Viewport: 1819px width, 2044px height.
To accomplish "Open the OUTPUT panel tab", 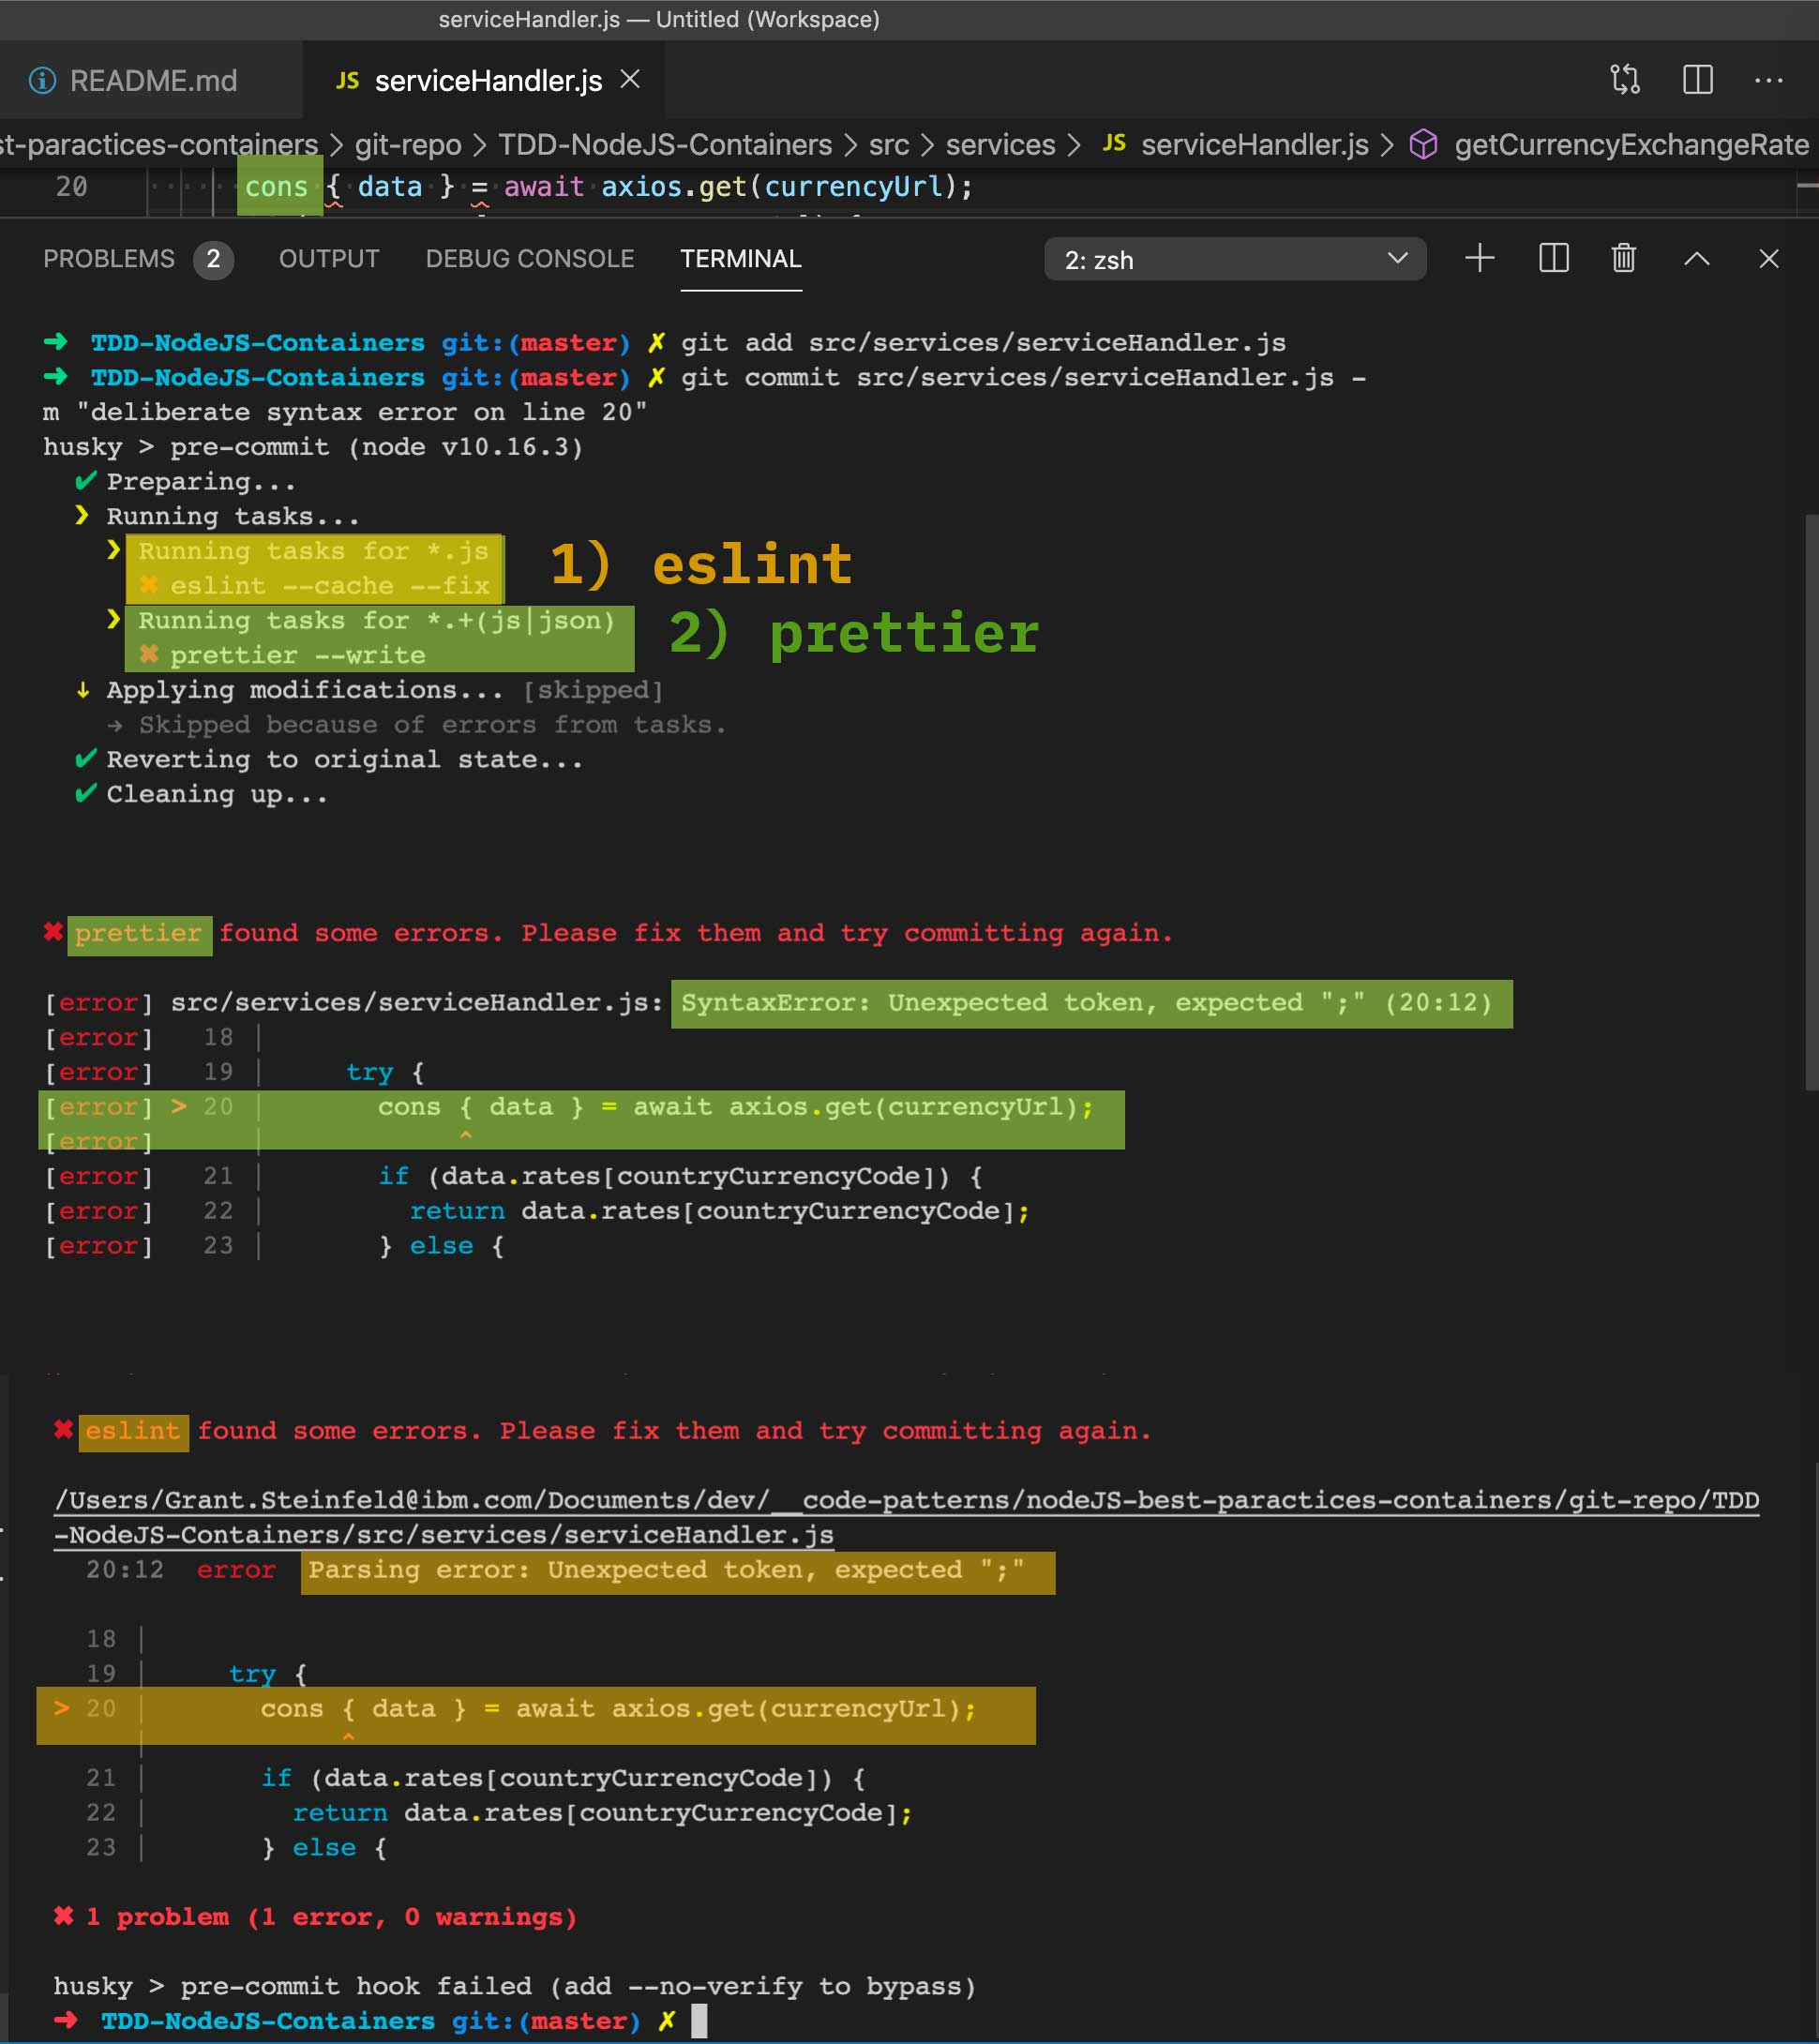I will [329, 259].
